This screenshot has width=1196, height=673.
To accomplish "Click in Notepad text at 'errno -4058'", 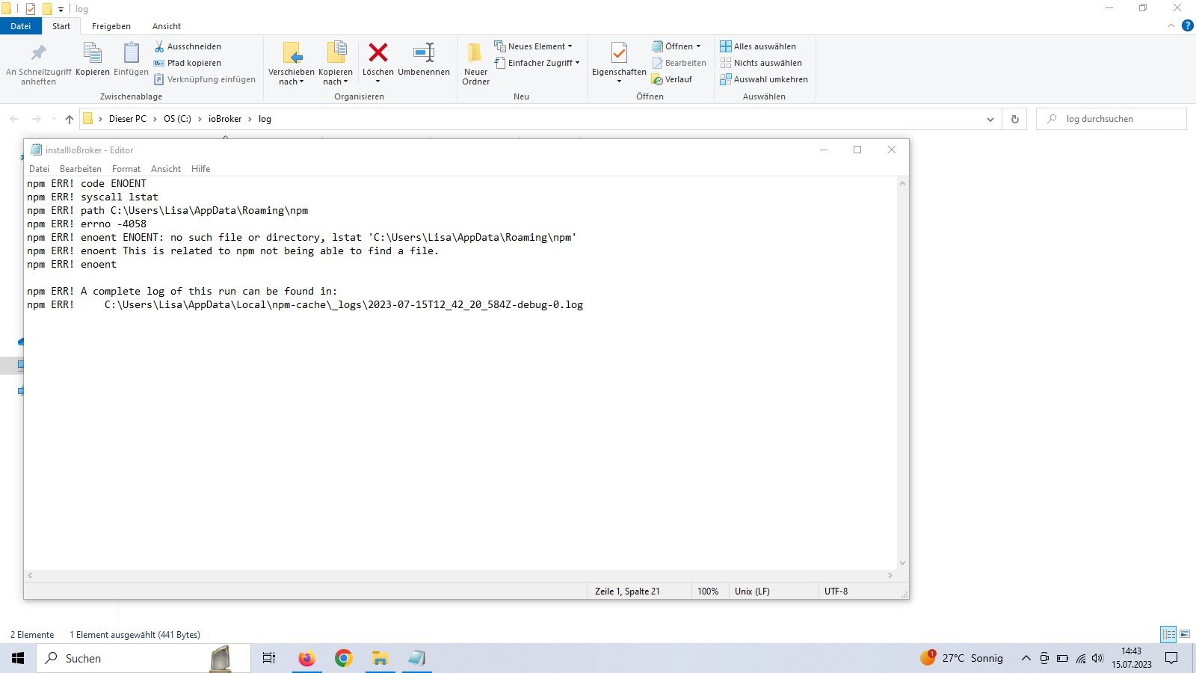I will pos(114,224).
